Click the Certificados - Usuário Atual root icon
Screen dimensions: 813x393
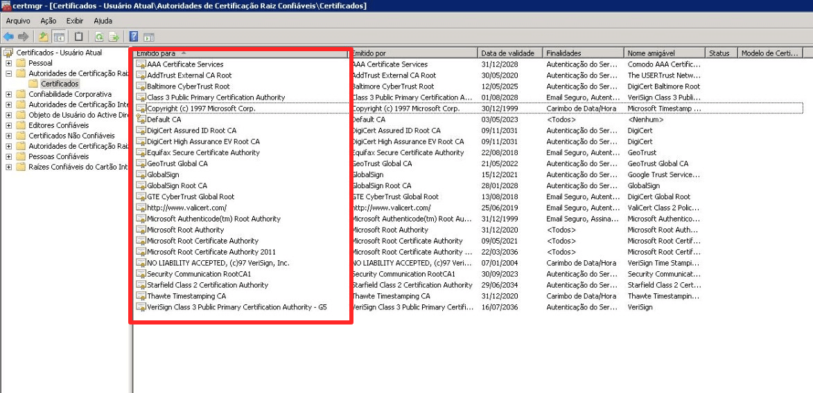click(9, 53)
